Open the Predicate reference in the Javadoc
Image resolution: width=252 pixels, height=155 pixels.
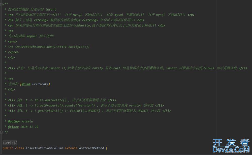click(x=40, y=84)
